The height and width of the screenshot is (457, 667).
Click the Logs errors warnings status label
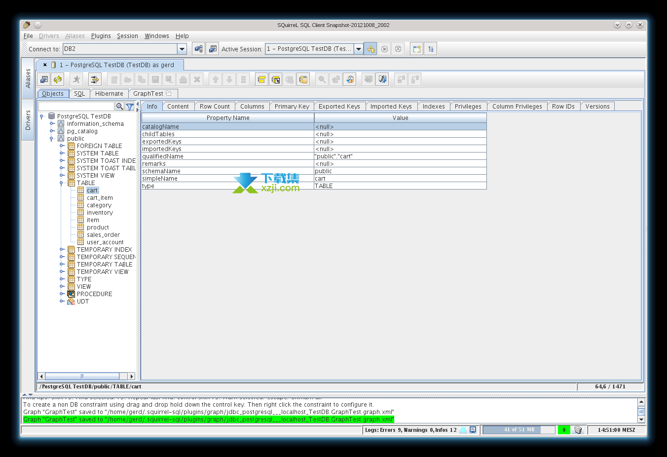(x=410, y=430)
